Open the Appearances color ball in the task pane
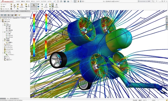 click(167, 25)
